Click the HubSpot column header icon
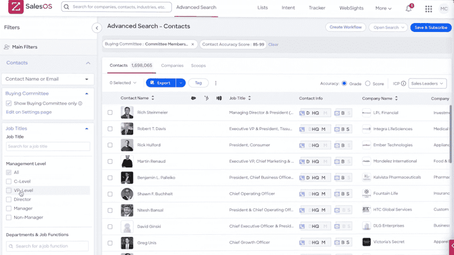 206,98
